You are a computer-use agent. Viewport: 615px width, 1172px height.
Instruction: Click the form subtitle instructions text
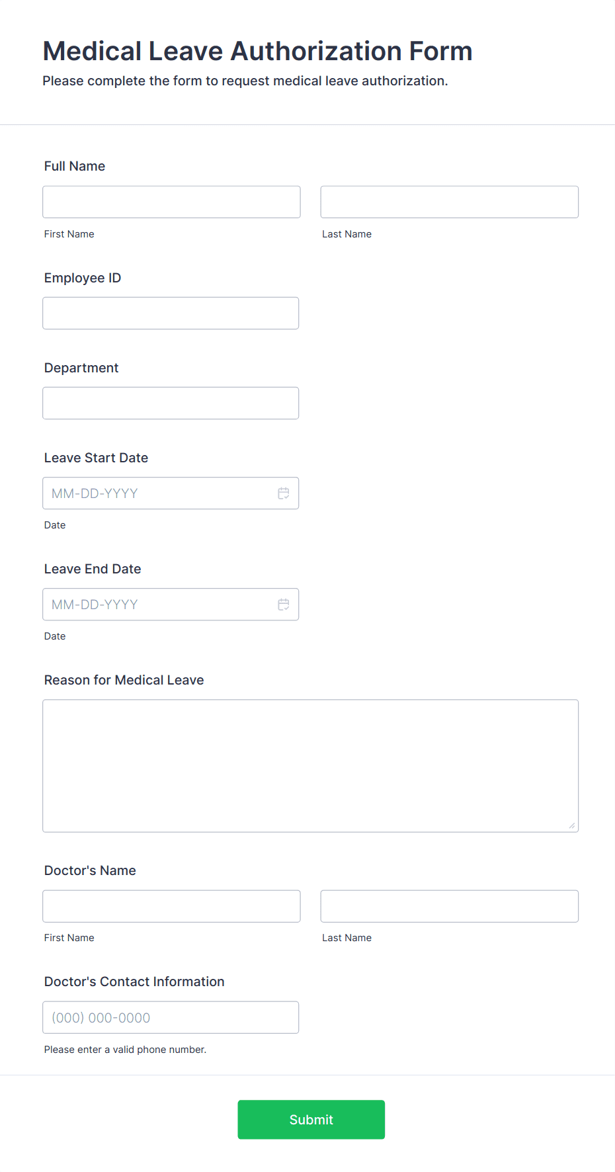(x=245, y=81)
